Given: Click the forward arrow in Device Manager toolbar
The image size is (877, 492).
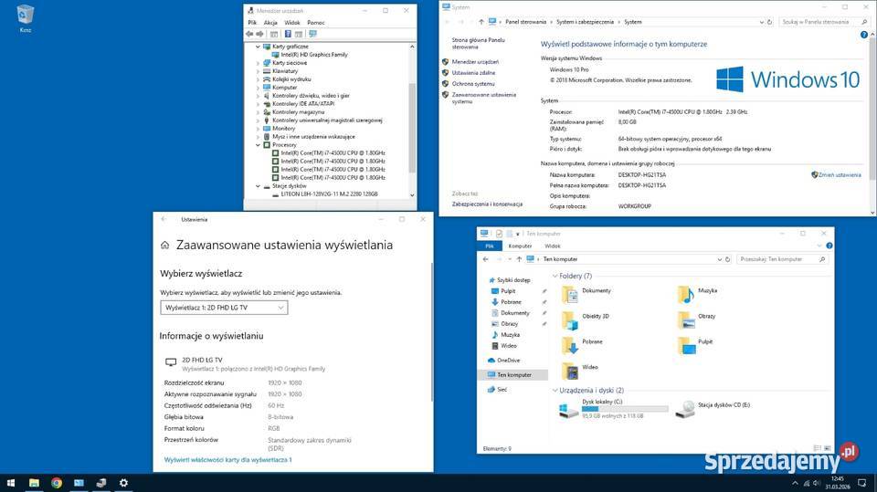Looking at the screenshot, I should pos(259,34).
